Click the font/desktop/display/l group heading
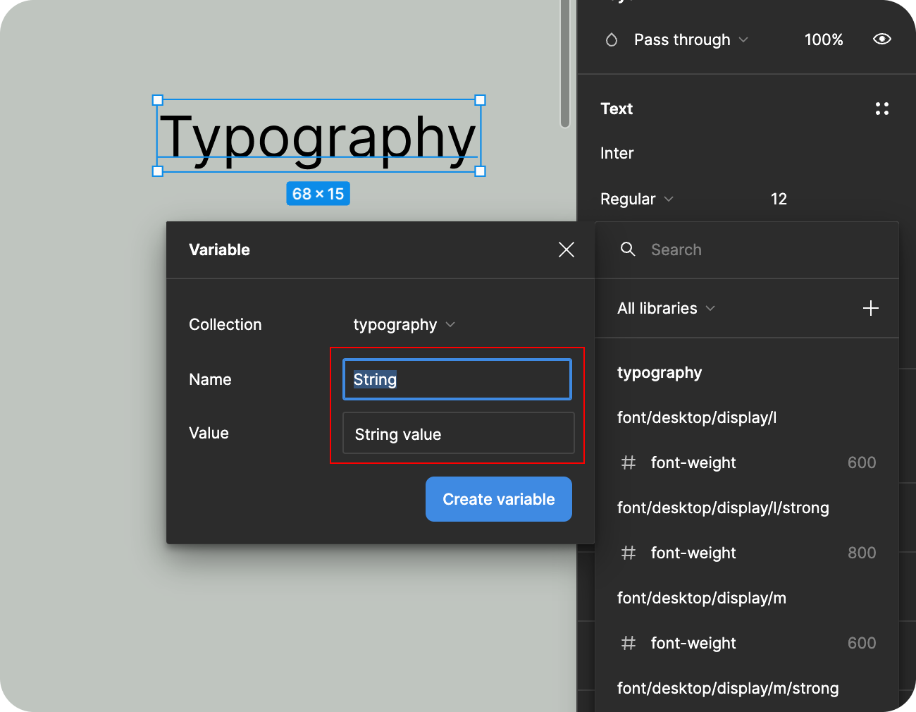Viewport: 916px width, 712px height. click(x=697, y=417)
